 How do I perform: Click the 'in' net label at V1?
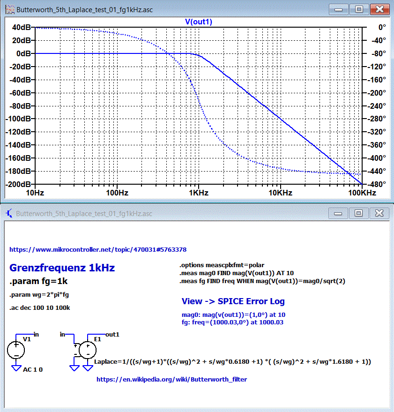click(x=36, y=335)
